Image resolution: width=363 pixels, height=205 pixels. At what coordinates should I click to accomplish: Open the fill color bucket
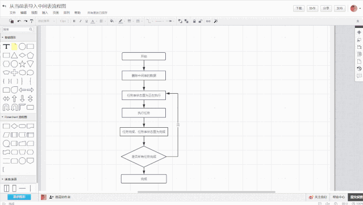click(112, 21)
